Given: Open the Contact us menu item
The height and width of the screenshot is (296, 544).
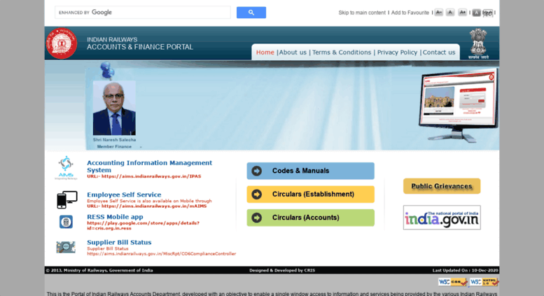Looking at the screenshot, I should point(439,52).
